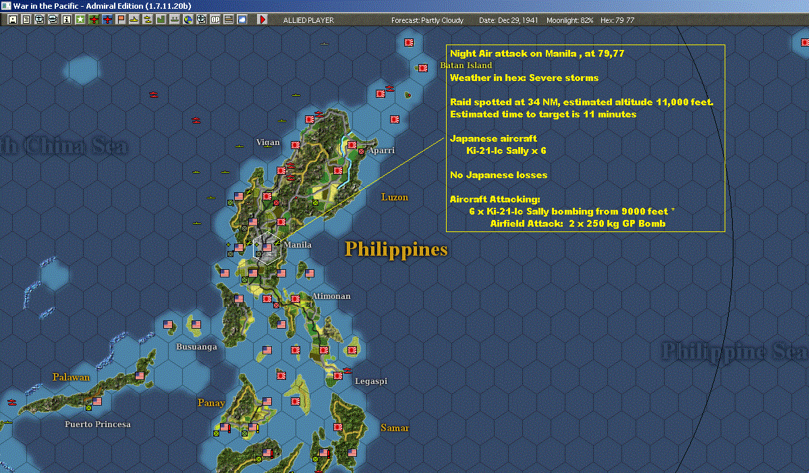Viewport: 809px width, 473px height.
Task: Click the Japanese flag beside Vigan
Action: pyautogui.click(x=295, y=145)
